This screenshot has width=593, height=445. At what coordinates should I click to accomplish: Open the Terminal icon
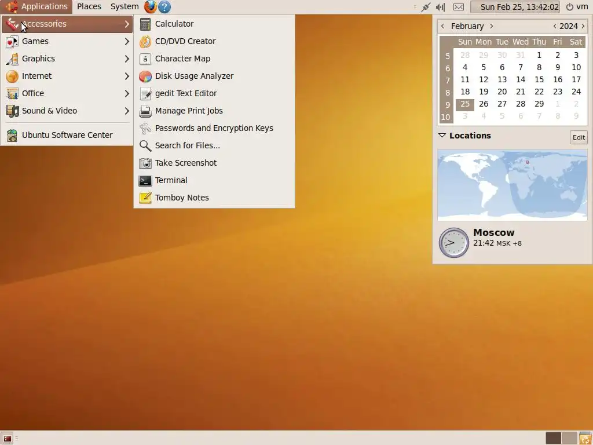pyautogui.click(x=145, y=181)
